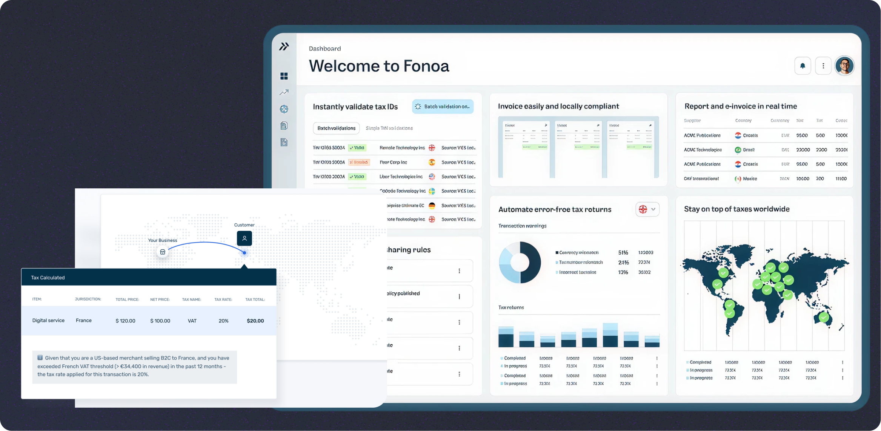Open the trending arrow analytics sidebar icon
This screenshot has height=431, width=881.
point(284,92)
